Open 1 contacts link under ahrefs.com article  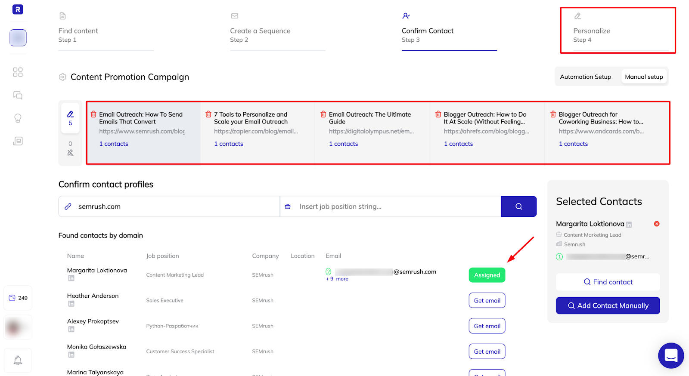(x=459, y=144)
